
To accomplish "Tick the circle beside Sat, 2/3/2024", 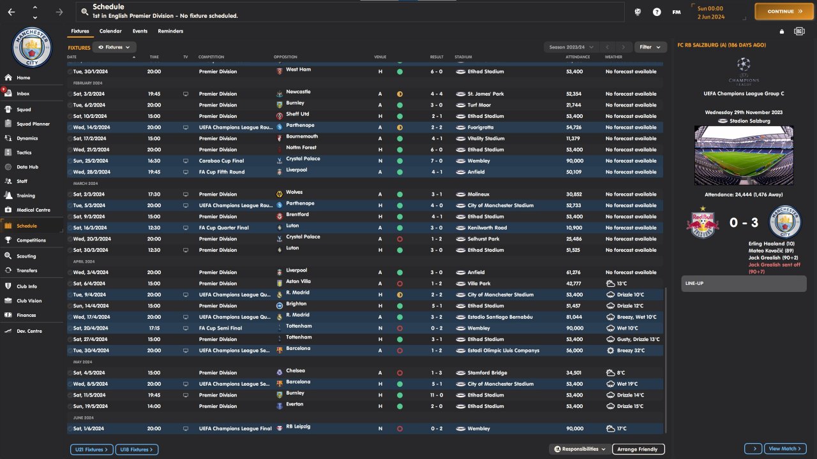I will coord(70,194).
